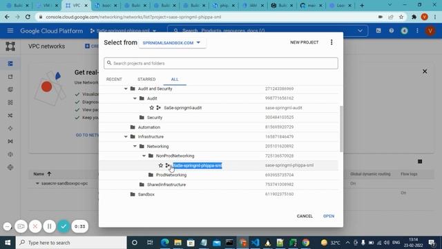Open the project picker dropdown in header

point(123,30)
